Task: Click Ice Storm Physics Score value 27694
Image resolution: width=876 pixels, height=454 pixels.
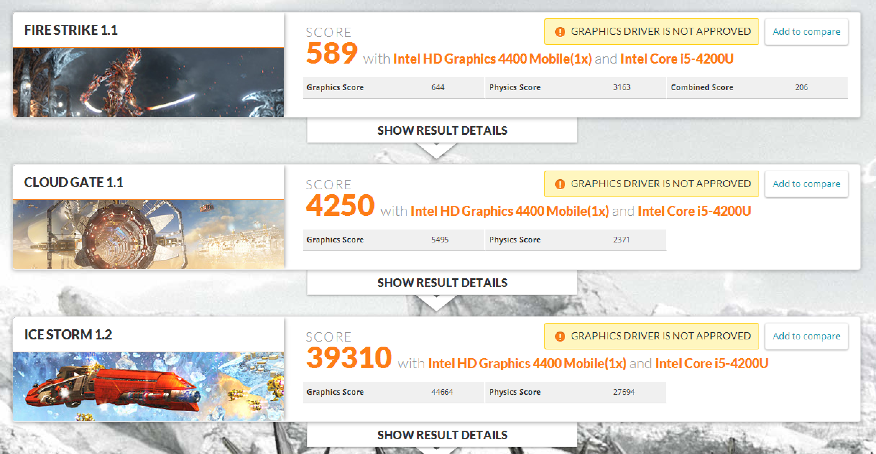Action: [x=624, y=392]
